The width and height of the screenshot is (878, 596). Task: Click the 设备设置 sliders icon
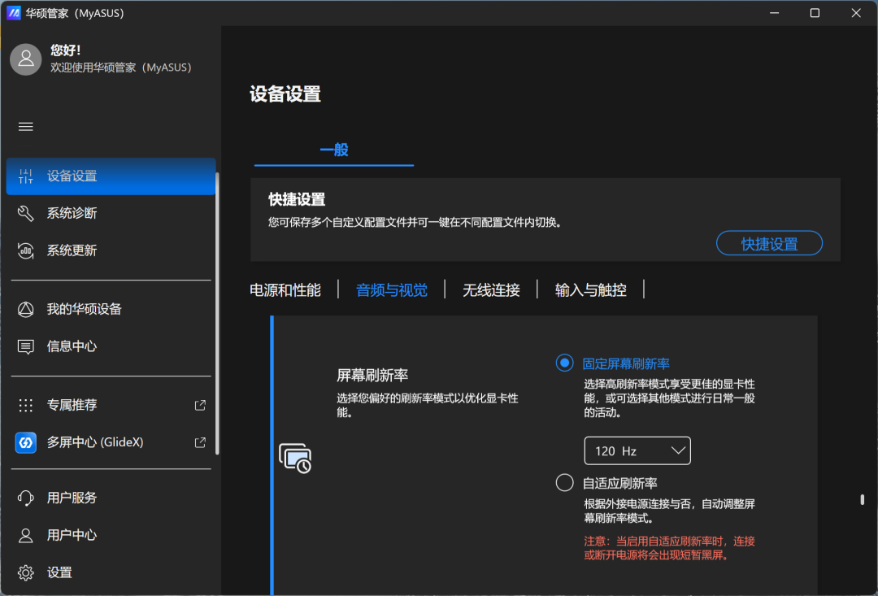tap(26, 176)
